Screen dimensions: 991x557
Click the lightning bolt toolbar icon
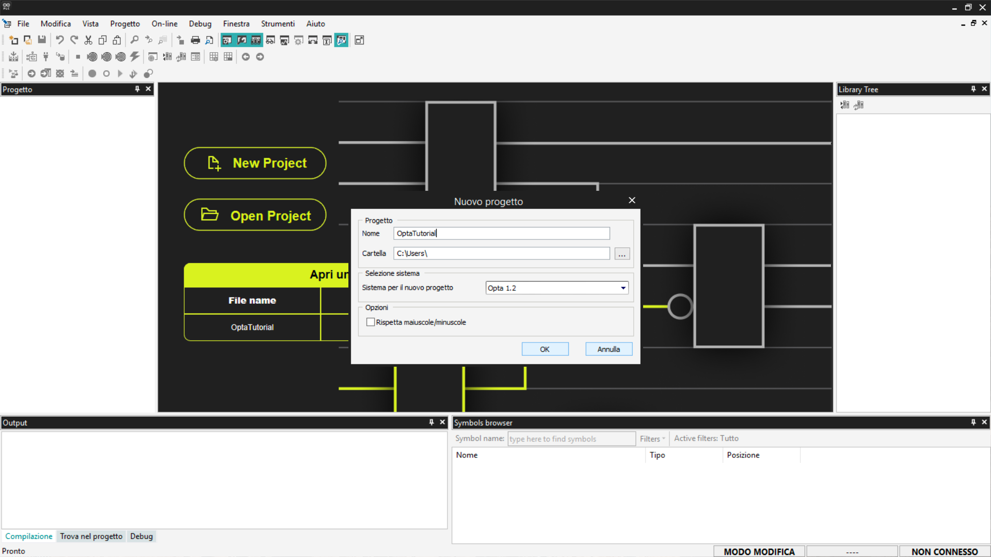(x=135, y=57)
